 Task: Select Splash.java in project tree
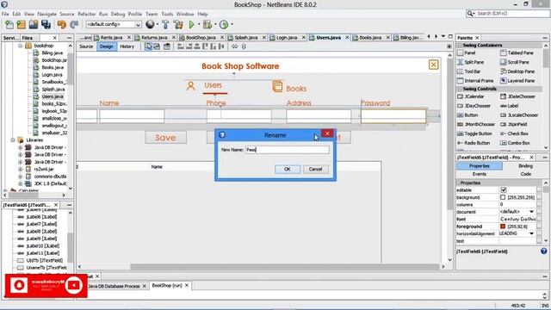[53, 90]
